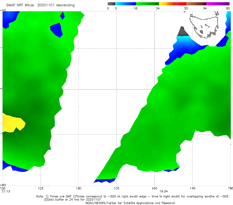Click the magenta segment of the color bar

pyautogui.click(x=218, y=4)
